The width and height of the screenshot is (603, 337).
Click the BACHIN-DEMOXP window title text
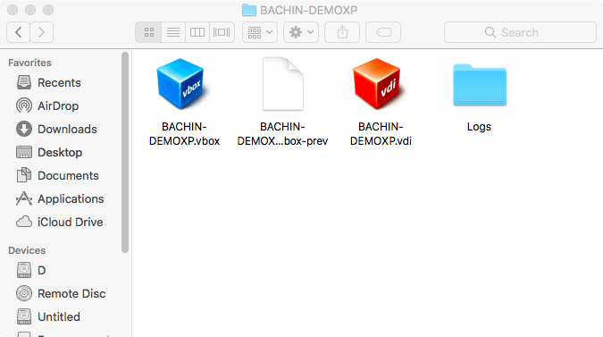pos(309,10)
